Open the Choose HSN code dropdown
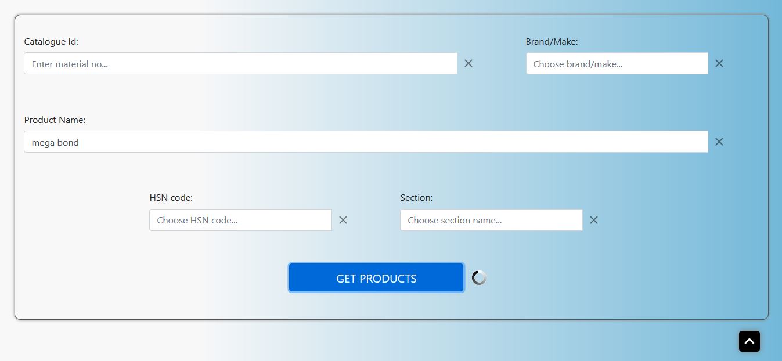This screenshot has width=782, height=361. 240,220
